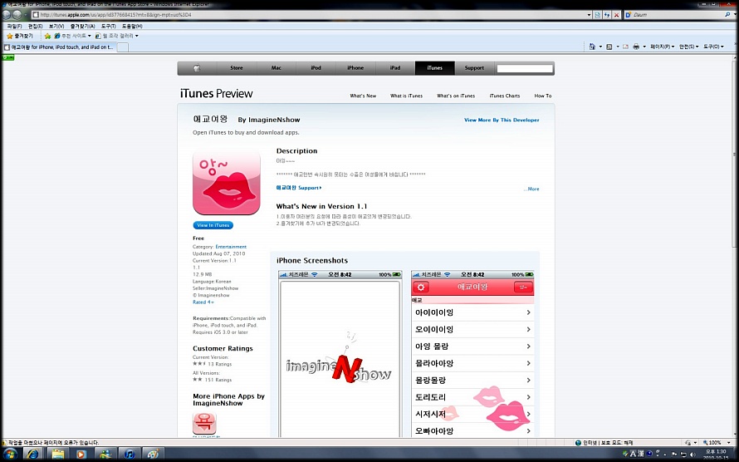Open Windows Start orb
This screenshot has height=462, width=739.
[x=9, y=454]
